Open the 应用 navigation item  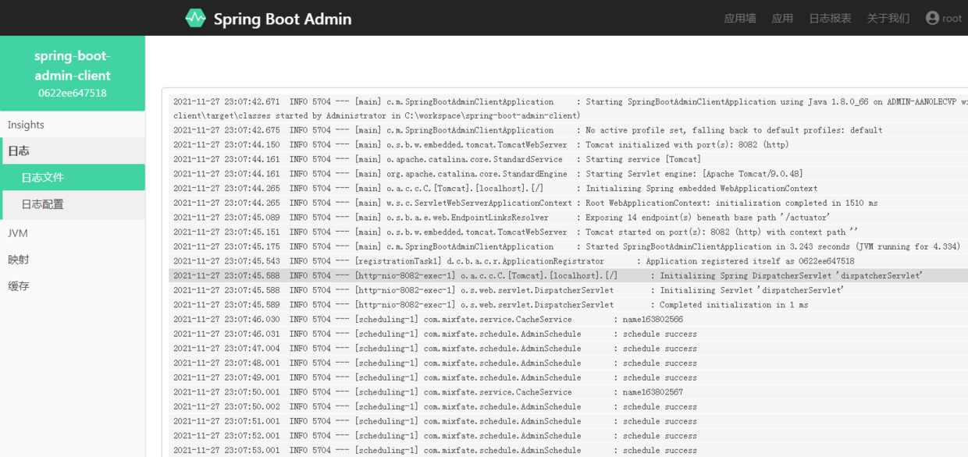[782, 18]
